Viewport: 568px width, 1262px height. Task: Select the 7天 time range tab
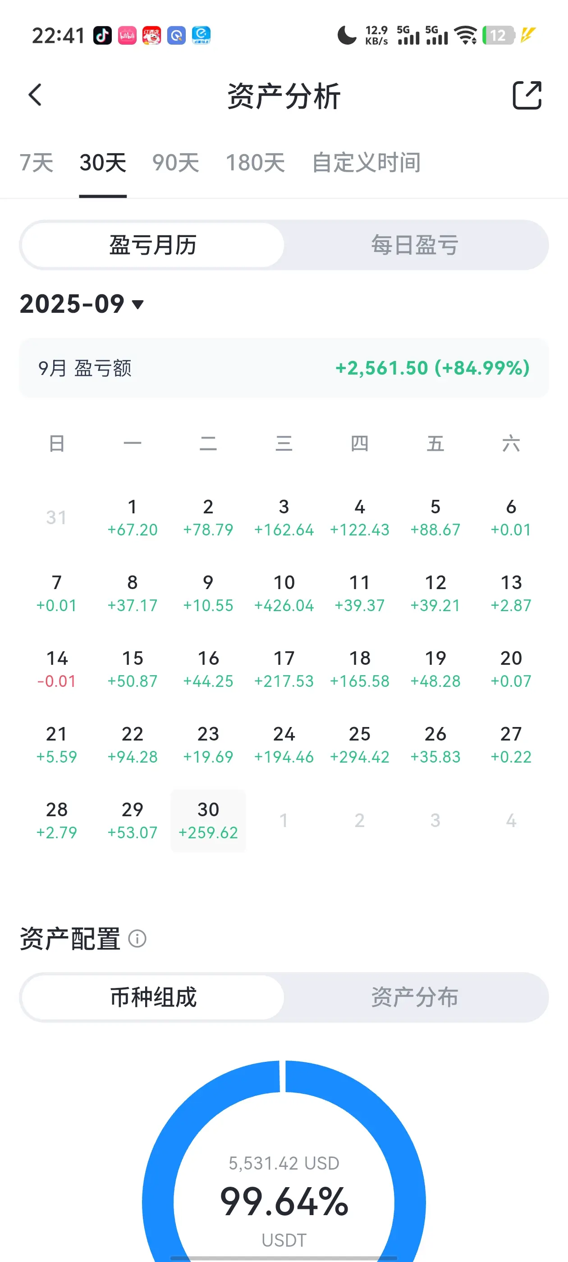click(x=36, y=163)
